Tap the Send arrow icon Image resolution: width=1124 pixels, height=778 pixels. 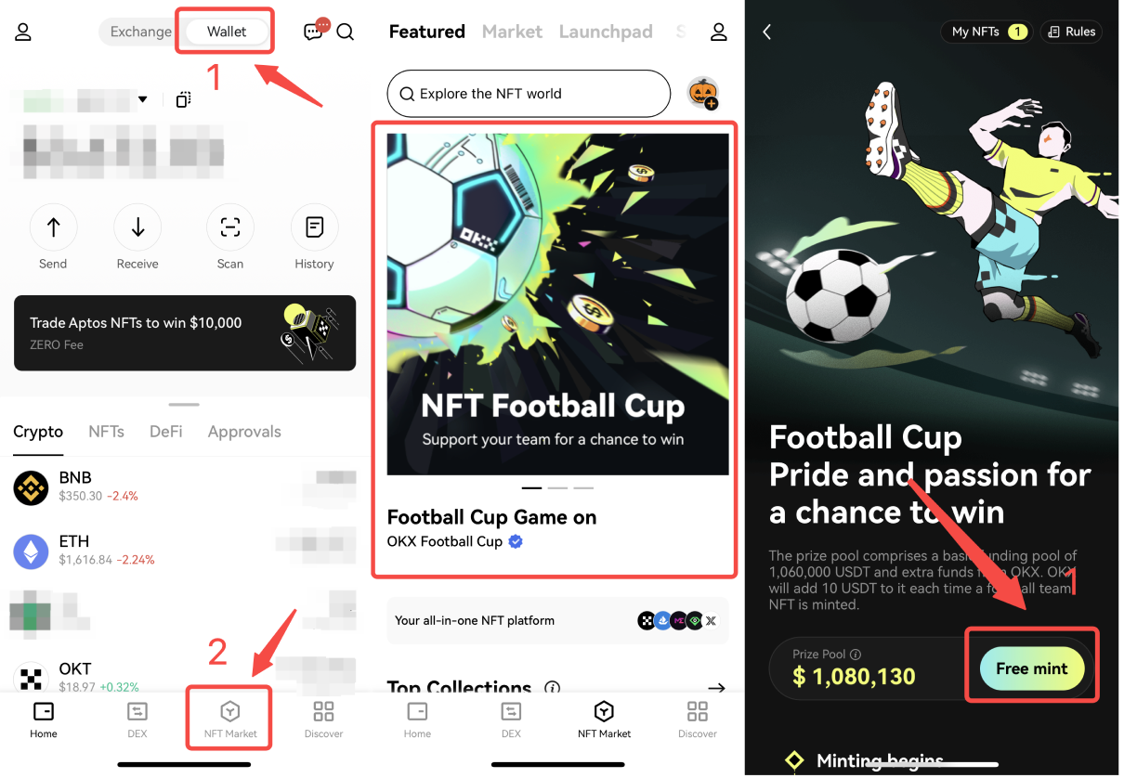(53, 227)
